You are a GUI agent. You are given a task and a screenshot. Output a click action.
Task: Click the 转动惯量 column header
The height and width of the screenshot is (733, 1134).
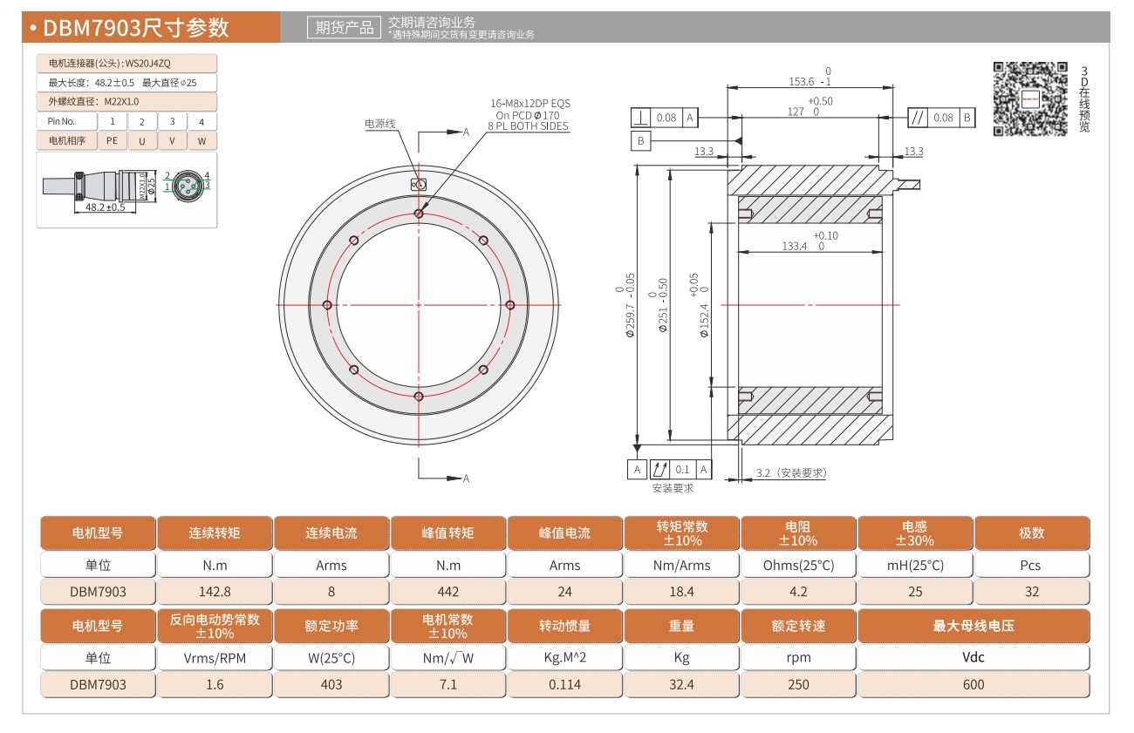565,626
